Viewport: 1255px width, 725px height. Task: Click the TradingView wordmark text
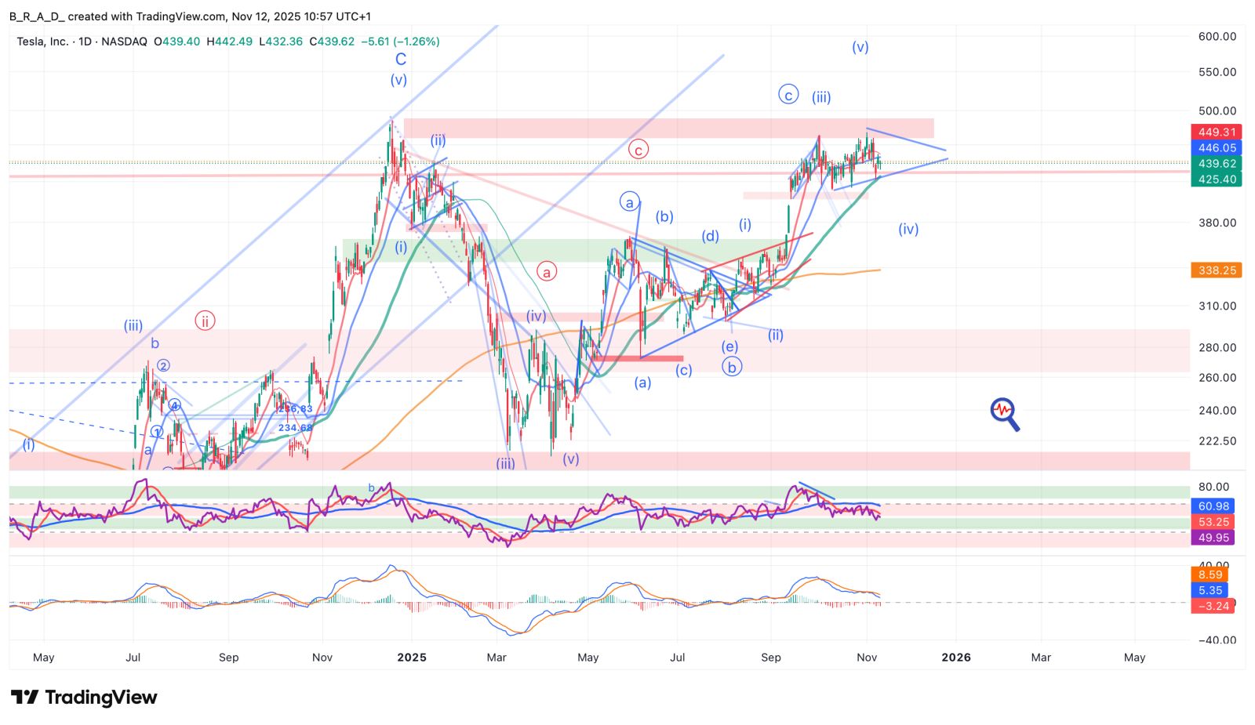101,697
